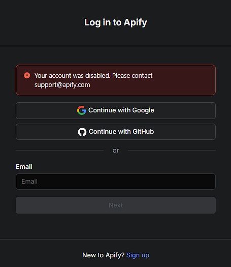Screen dimensions: 231x267
Task: Continue with GitHub sign-in
Action: coord(116,132)
